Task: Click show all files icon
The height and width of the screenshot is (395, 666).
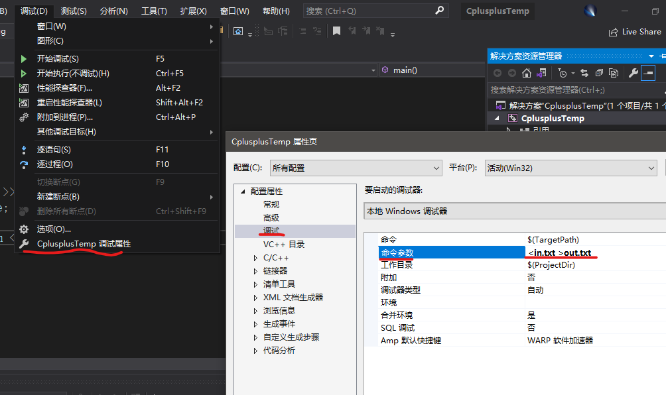Action: pyautogui.click(x=614, y=73)
